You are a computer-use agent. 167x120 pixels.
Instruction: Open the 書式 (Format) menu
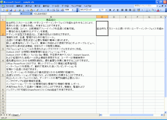(x=46, y=6)
